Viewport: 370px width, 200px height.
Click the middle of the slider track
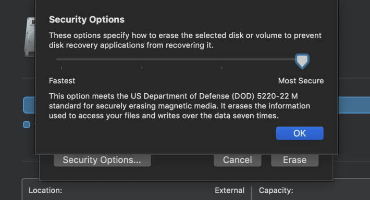[x=176, y=59]
